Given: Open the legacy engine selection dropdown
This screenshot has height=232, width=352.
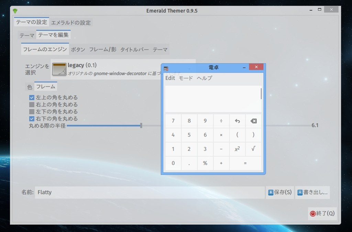Looking at the screenshot, I should pos(123,69).
